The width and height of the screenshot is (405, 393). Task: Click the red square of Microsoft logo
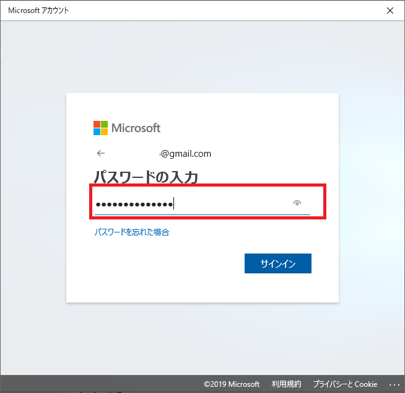click(97, 124)
